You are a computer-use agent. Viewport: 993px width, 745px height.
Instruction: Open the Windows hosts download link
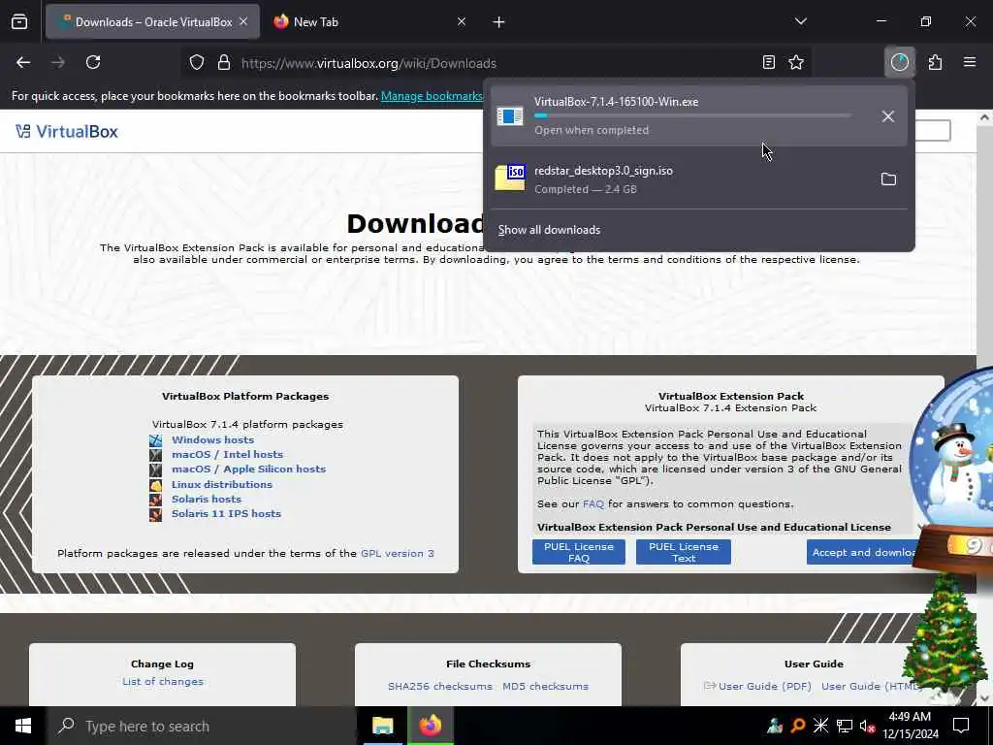pos(212,439)
